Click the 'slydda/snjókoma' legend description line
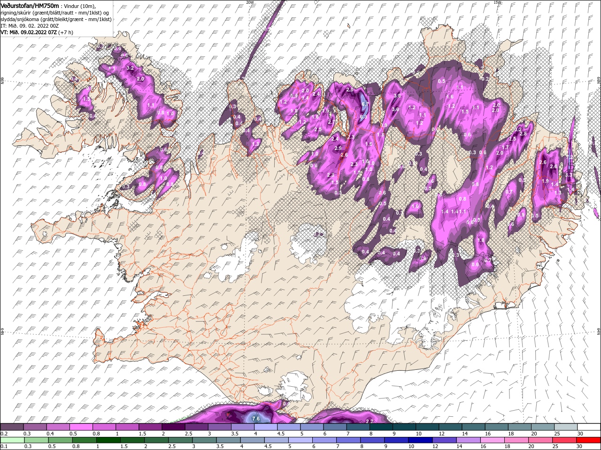Image resolution: width=601 pixels, height=450 pixels. tap(56, 19)
